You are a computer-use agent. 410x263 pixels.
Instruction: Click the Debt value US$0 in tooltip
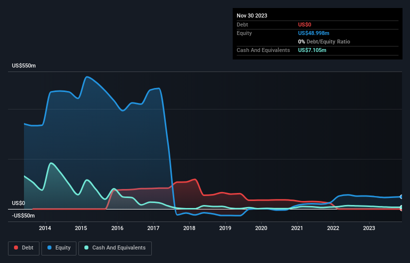305,24
